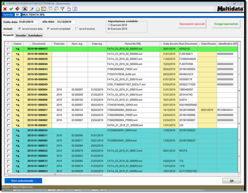Select file name NCRA_01_2019_01_000088.xml
Screen dimensions: 248x193
click(125, 125)
